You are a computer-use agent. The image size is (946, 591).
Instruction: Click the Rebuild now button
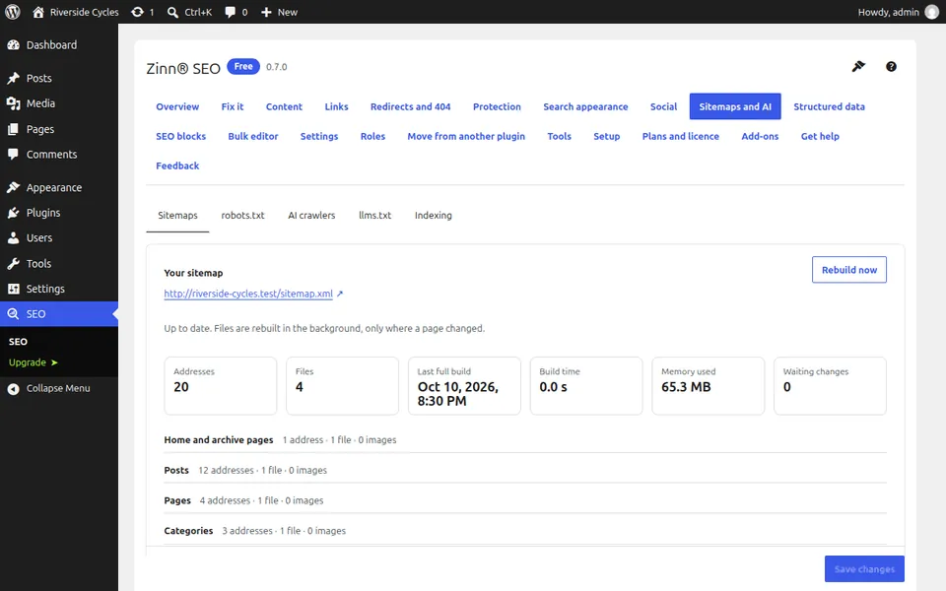pos(848,270)
